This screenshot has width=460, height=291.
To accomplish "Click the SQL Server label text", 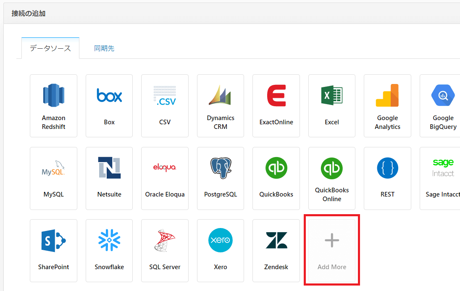I will point(165,267).
